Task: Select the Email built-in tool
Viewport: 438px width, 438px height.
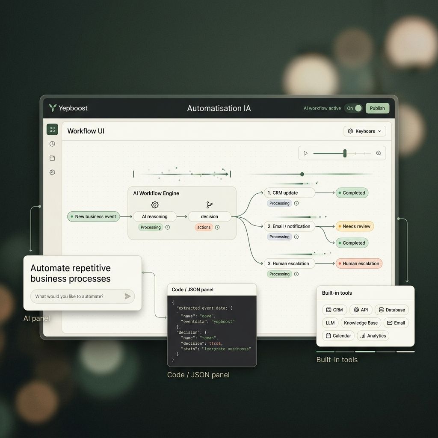Action: [396, 323]
